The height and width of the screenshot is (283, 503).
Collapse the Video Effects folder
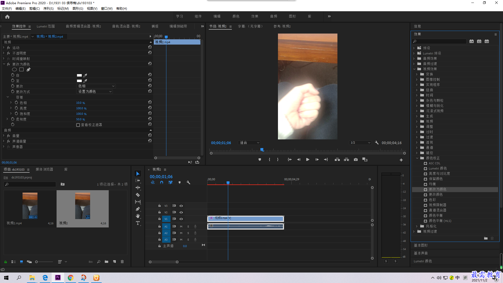[414, 69]
